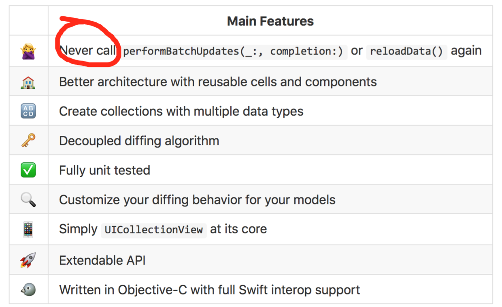Click the rocket emoji icon

(28, 260)
